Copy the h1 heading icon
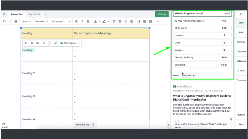This screenshot has width=248, height=139. point(231,119)
